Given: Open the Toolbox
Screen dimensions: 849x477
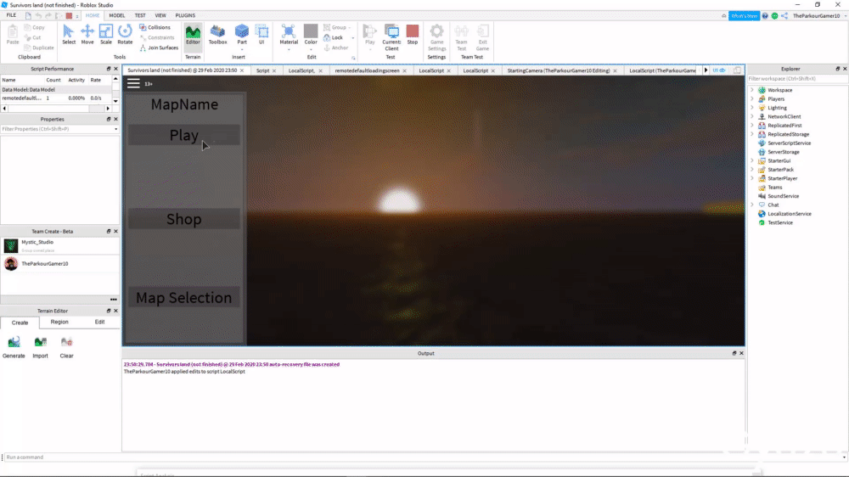Looking at the screenshot, I should [x=217, y=35].
